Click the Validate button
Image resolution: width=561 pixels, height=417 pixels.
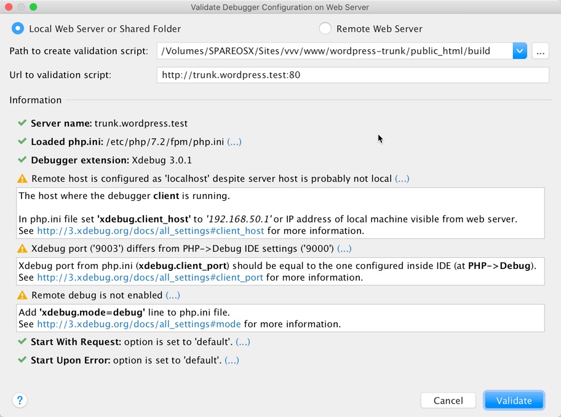(514, 400)
